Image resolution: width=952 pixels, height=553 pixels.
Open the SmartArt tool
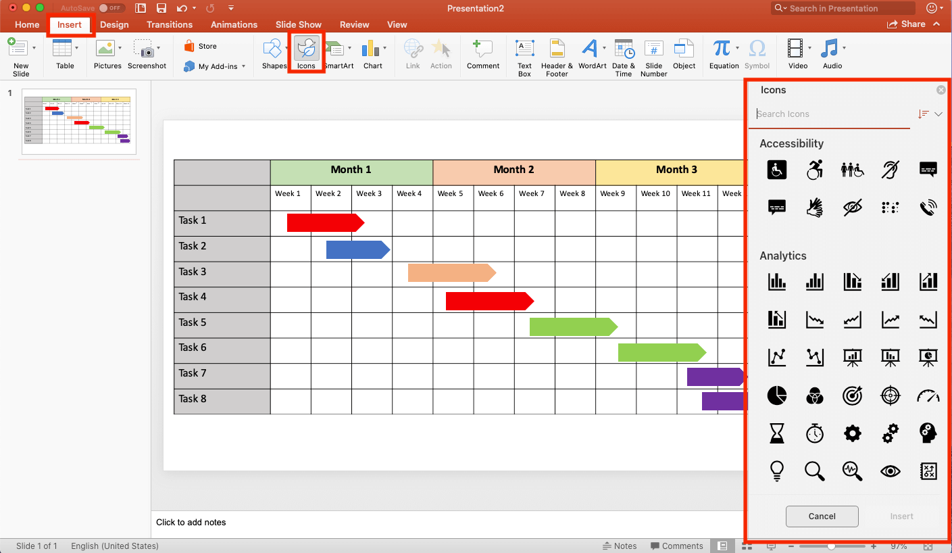(x=338, y=53)
